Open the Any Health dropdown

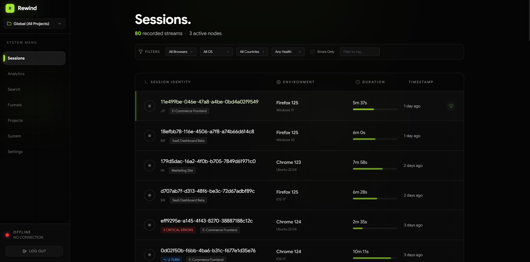(x=288, y=52)
